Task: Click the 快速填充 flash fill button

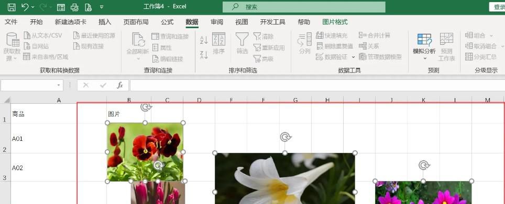Action: coord(332,35)
